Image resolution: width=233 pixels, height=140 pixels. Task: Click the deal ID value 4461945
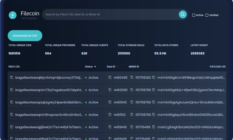coord(120,102)
